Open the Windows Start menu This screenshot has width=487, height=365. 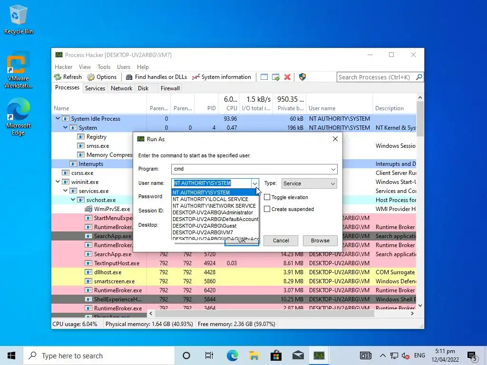click(x=11, y=355)
